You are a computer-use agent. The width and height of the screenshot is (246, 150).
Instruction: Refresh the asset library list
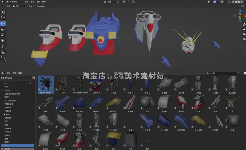[34, 78]
